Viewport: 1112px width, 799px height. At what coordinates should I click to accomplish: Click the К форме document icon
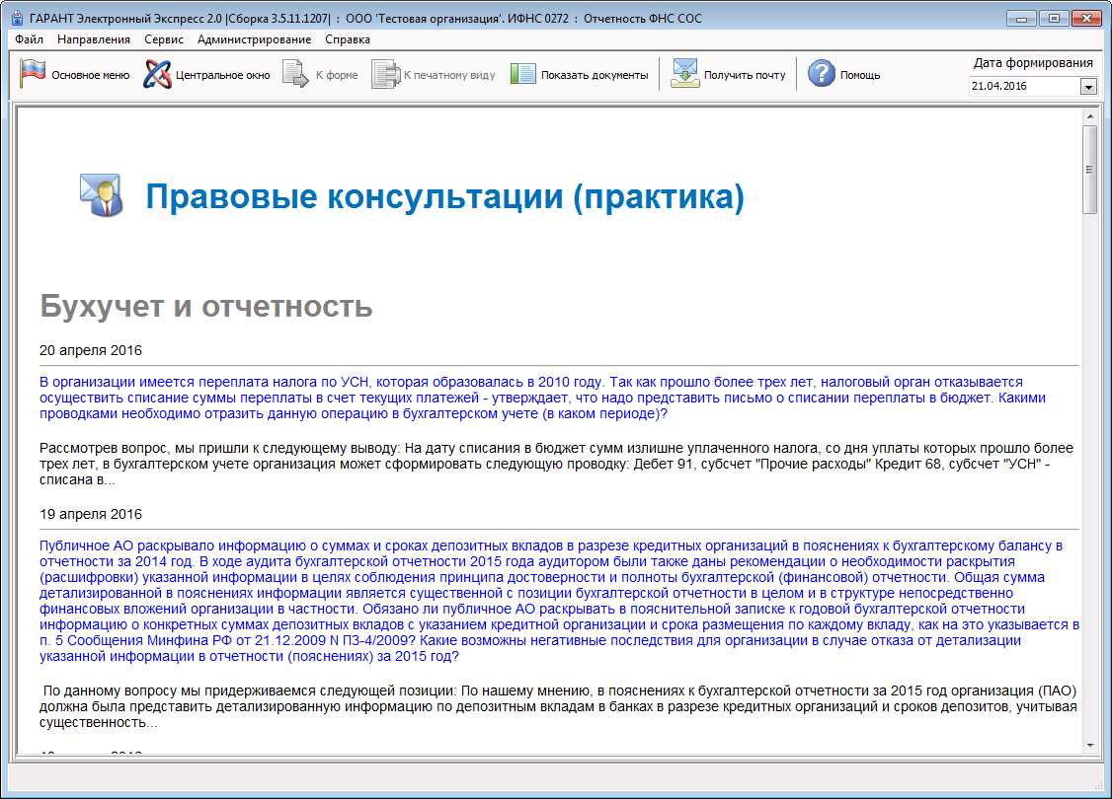click(x=295, y=74)
